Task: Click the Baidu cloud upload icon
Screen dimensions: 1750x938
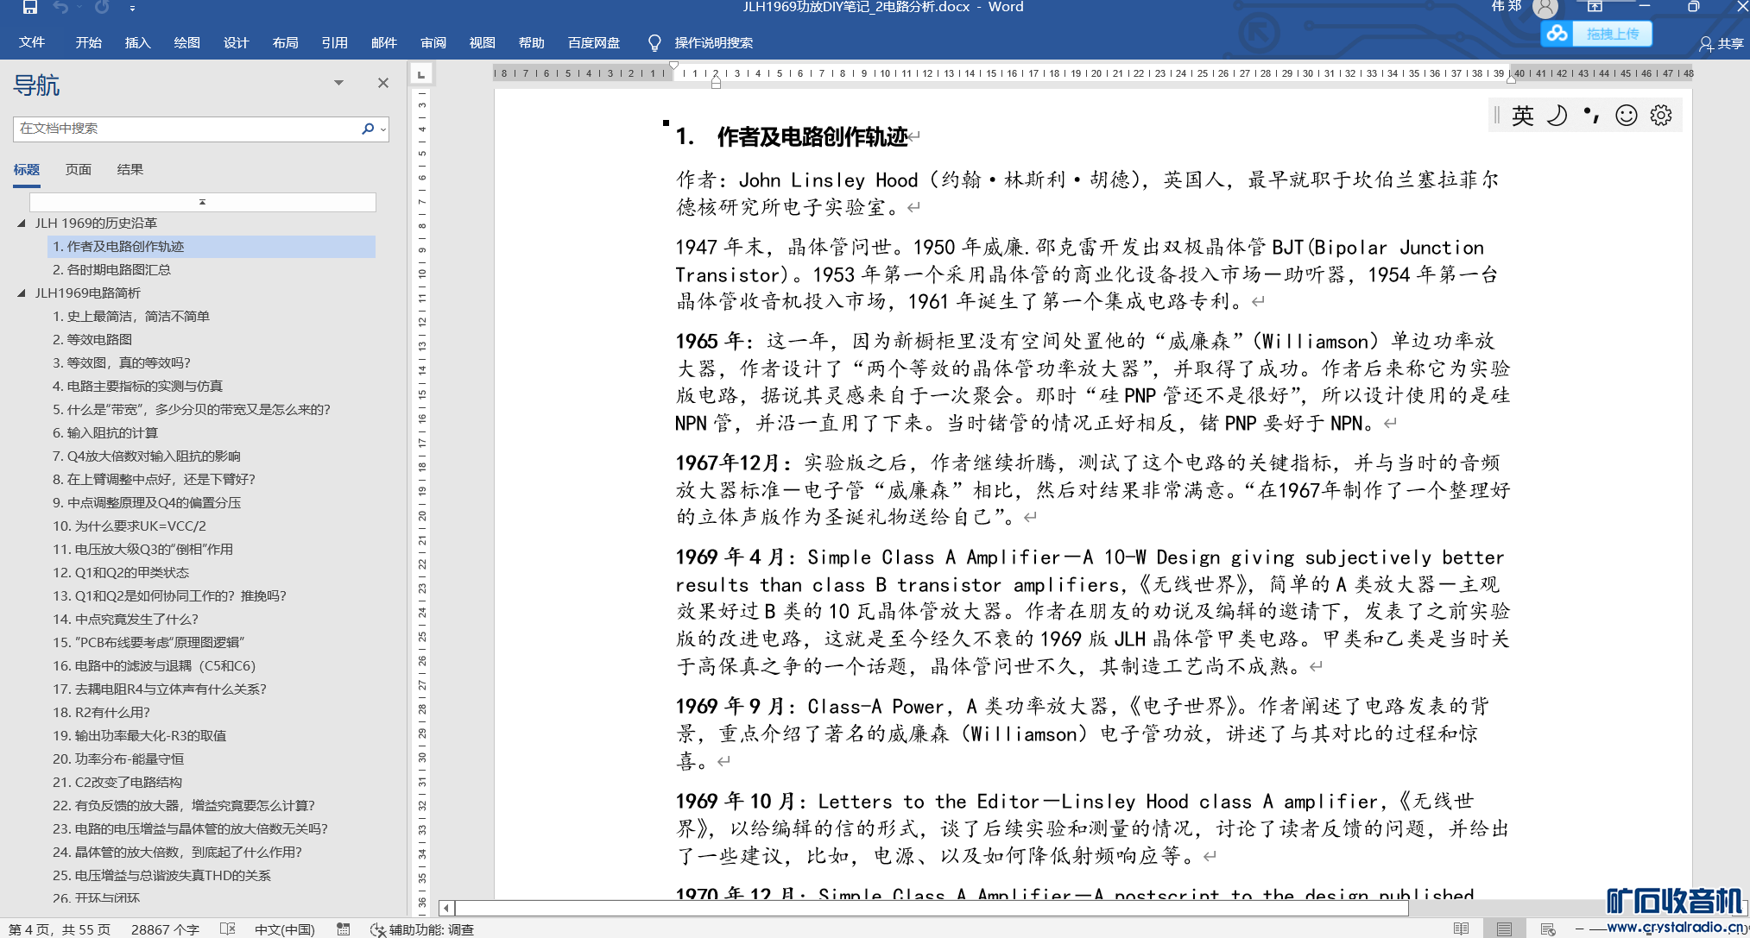Action: [1557, 34]
